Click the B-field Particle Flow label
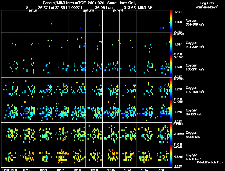Image resolution: width=225 pixels, height=171 pixels. point(210,162)
